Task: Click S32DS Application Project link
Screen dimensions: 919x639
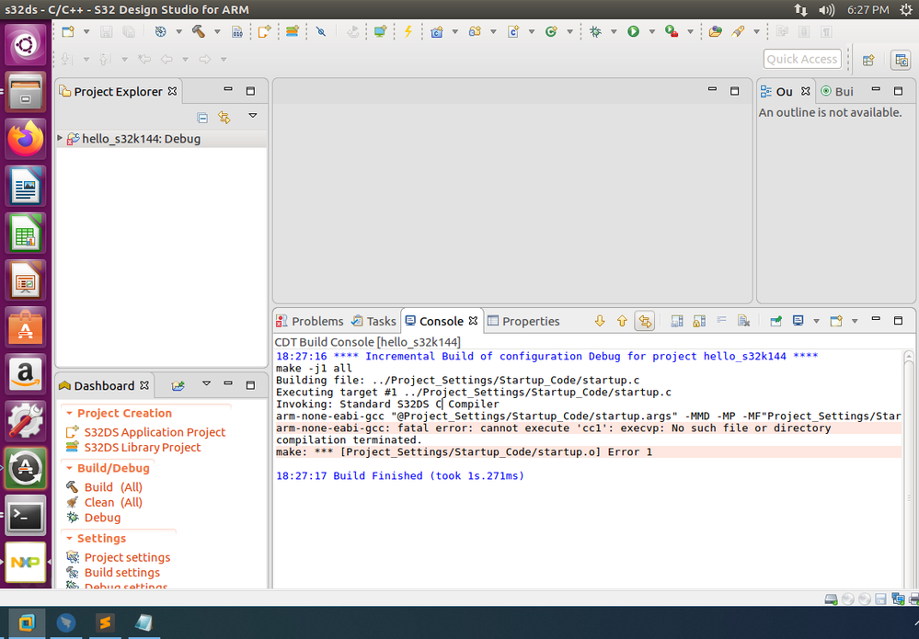Action: point(155,432)
